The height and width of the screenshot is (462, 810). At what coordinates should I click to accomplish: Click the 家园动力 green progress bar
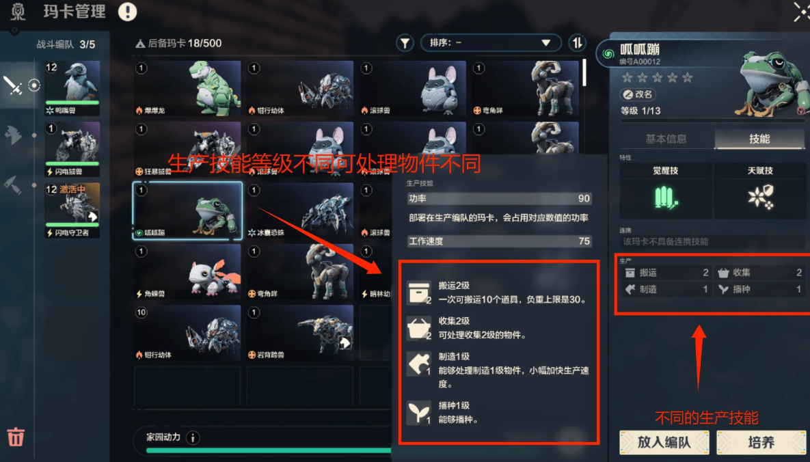pyautogui.click(x=269, y=450)
